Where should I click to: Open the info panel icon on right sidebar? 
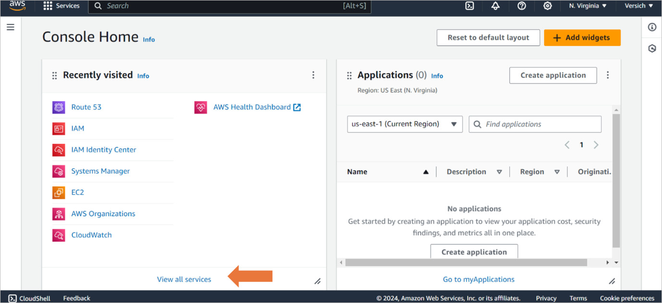[652, 27]
